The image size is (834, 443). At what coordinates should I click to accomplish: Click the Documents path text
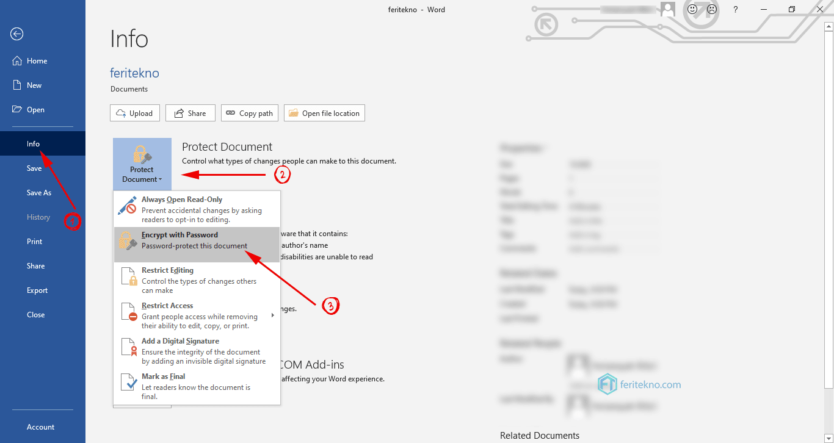point(129,89)
